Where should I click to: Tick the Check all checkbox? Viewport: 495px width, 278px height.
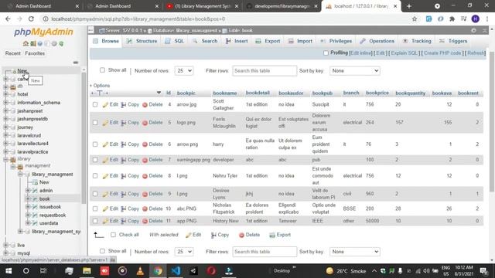(114, 235)
